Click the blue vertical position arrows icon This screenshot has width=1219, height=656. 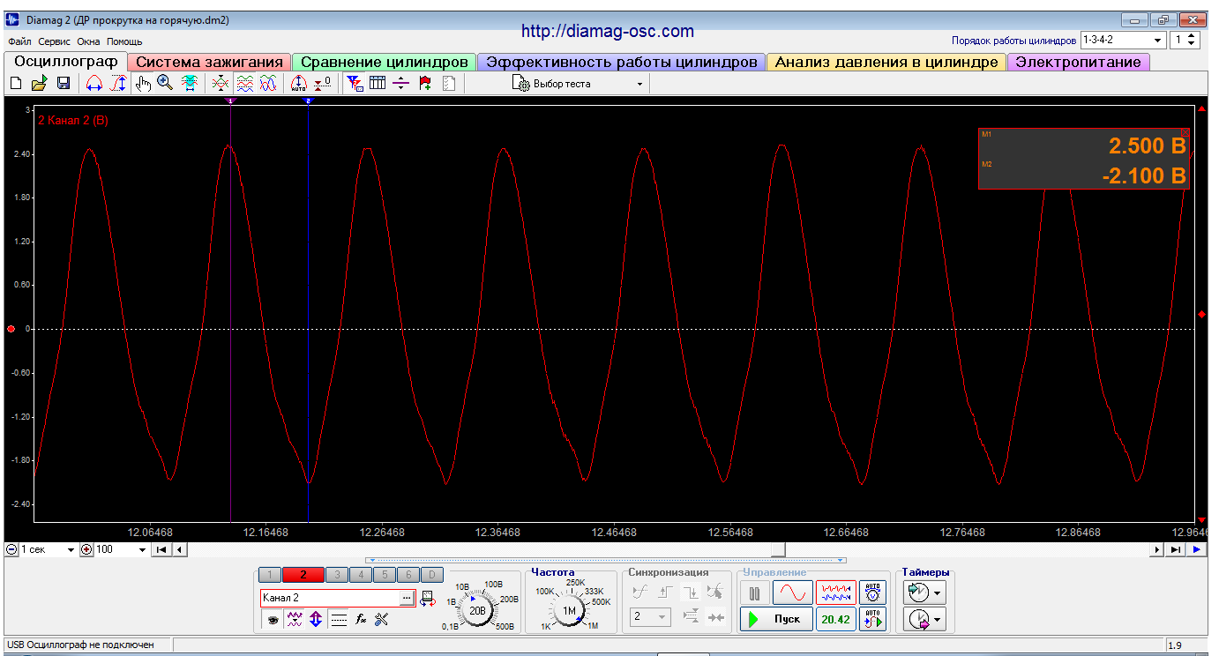pyautogui.click(x=317, y=620)
